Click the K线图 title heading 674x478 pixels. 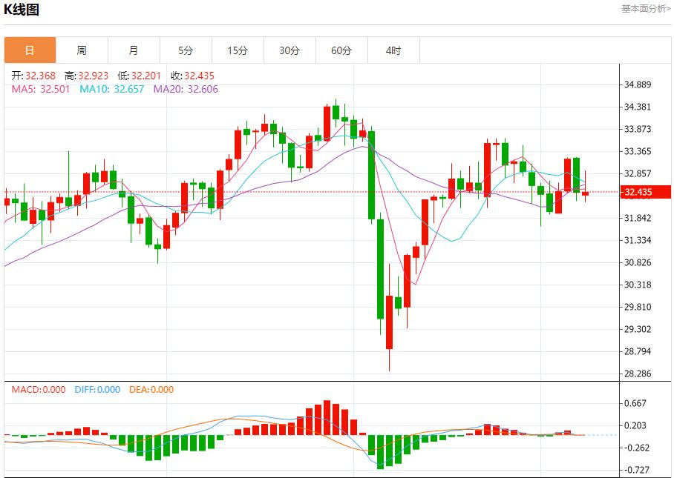(22, 10)
